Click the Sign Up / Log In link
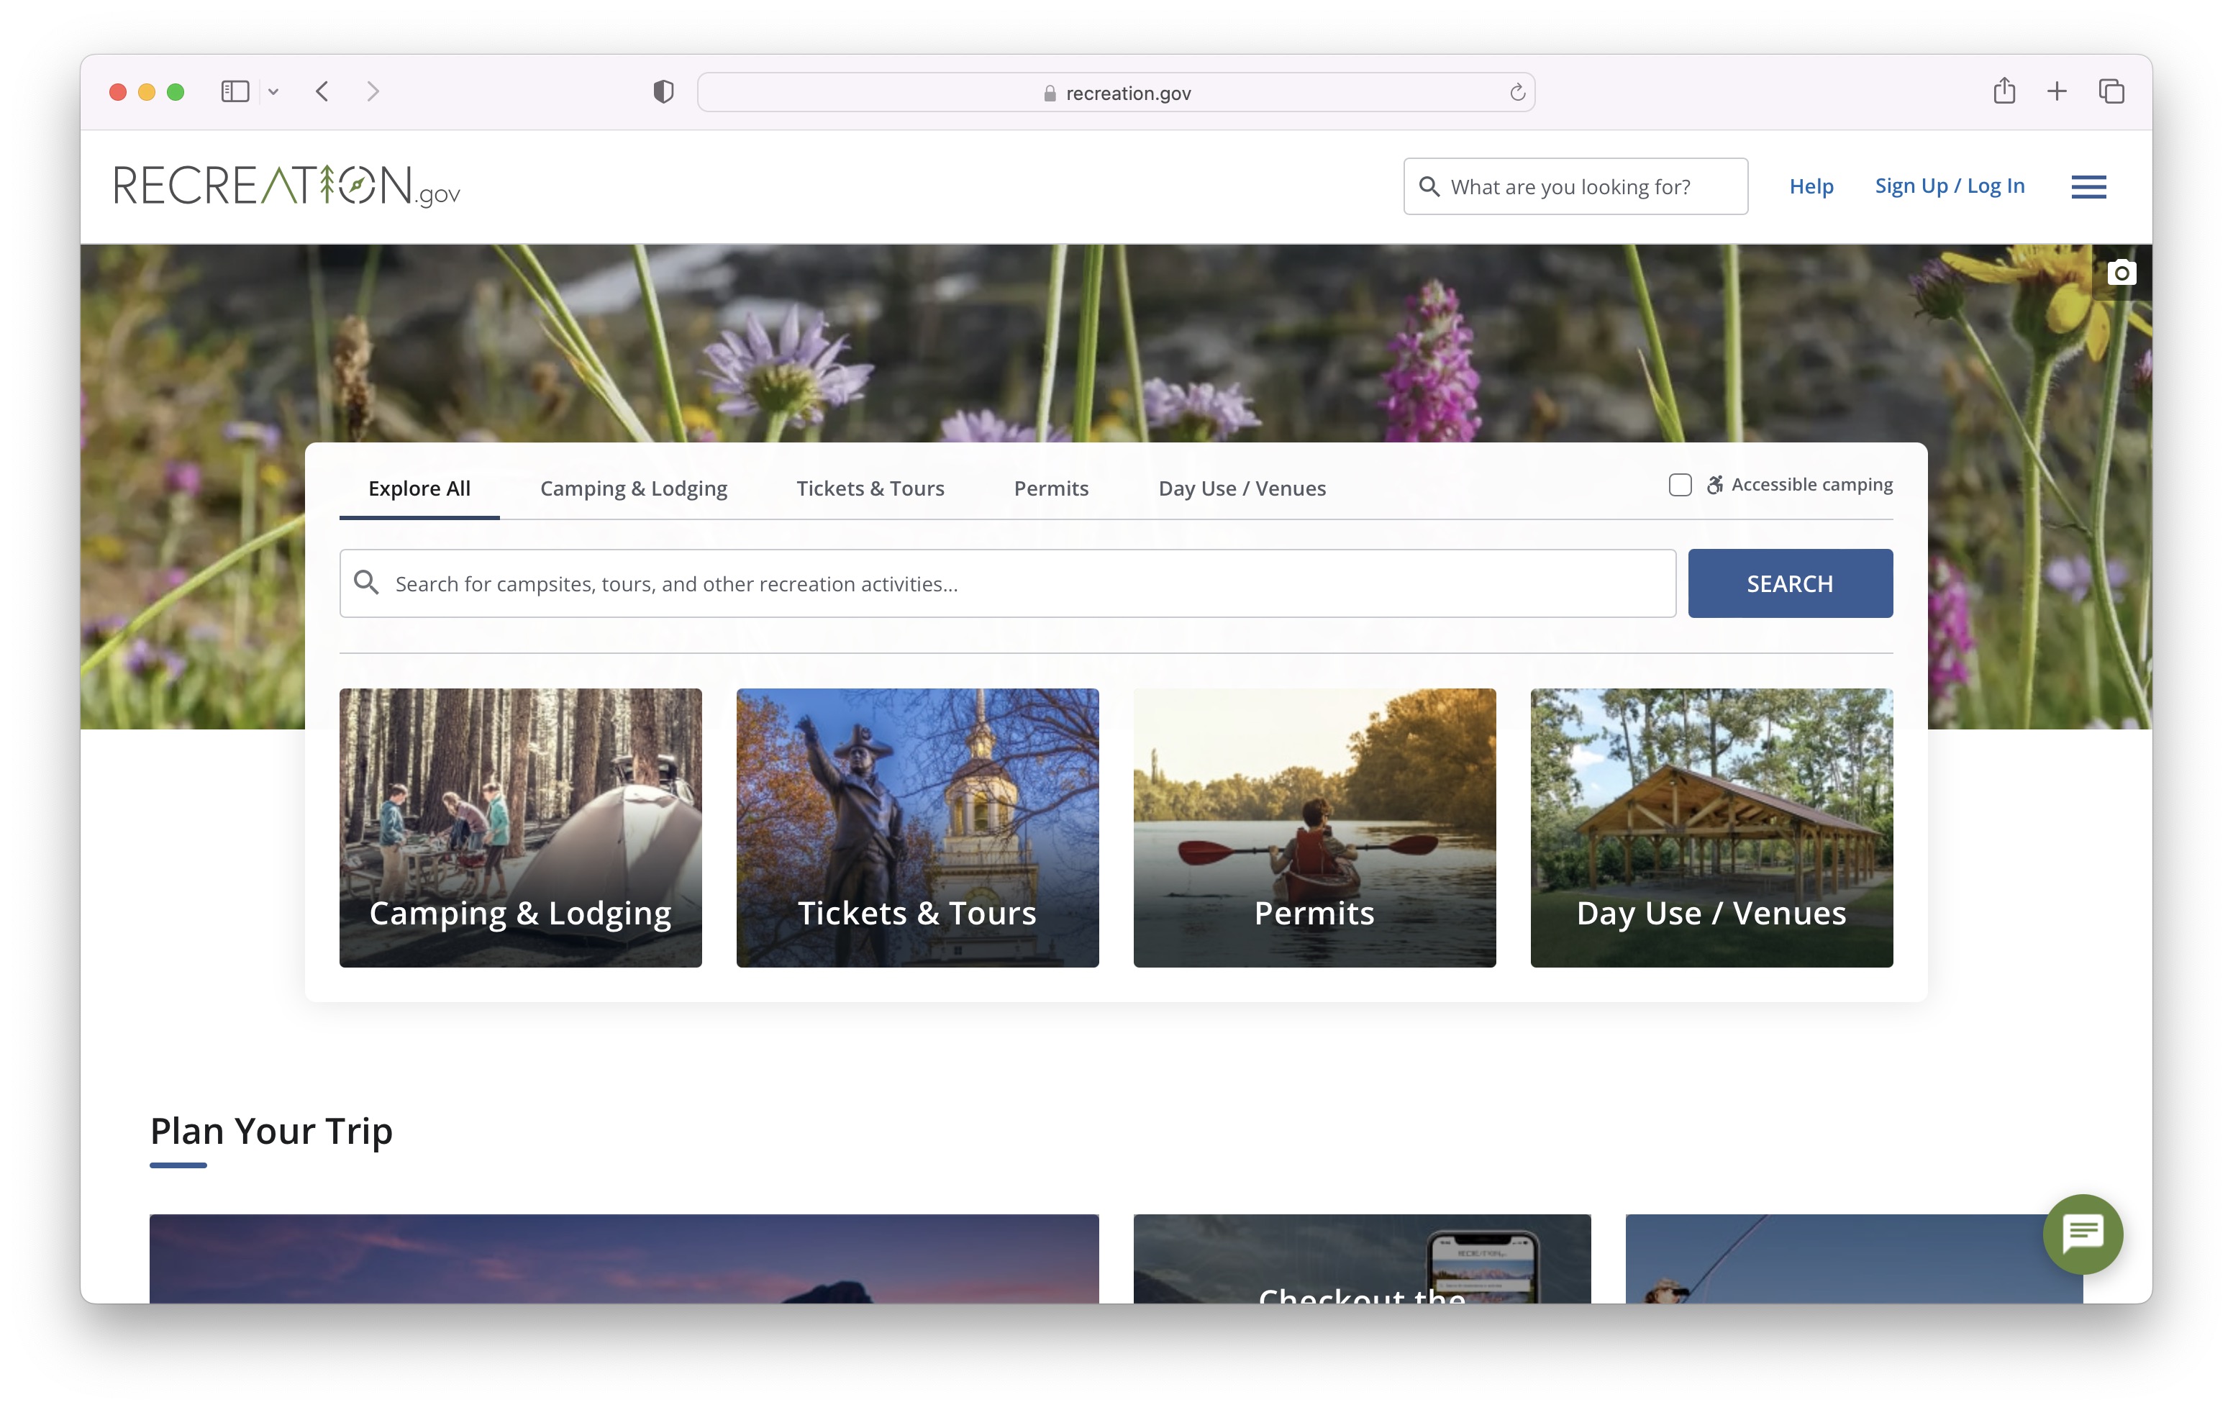Screen dimensions: 2233x1410 [1950, 186]
